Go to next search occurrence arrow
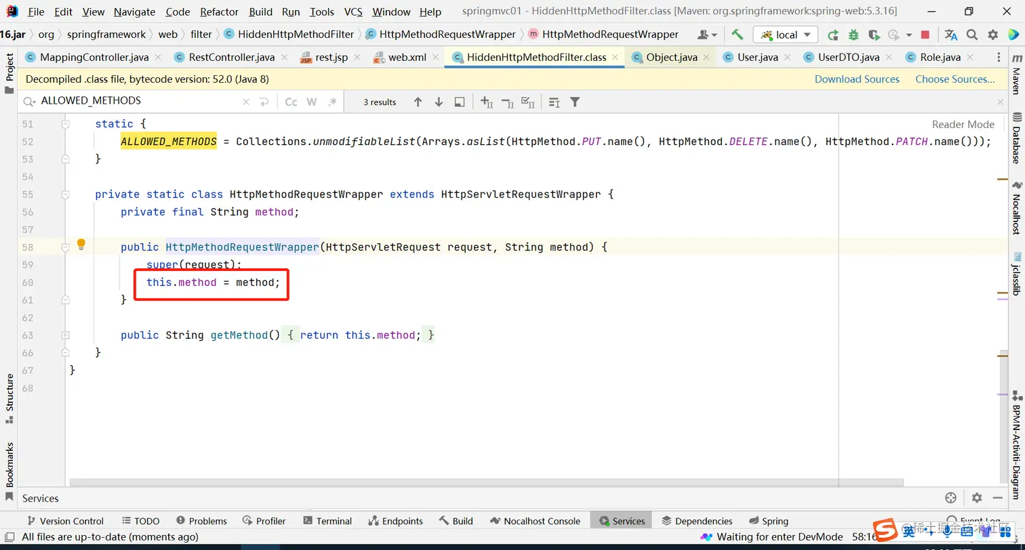The width and height of the screenshot is (1025, 550). click(439, 102)
